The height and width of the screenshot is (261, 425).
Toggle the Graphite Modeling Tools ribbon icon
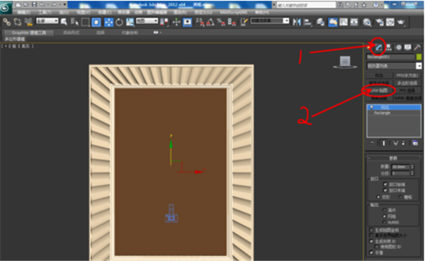333,22
